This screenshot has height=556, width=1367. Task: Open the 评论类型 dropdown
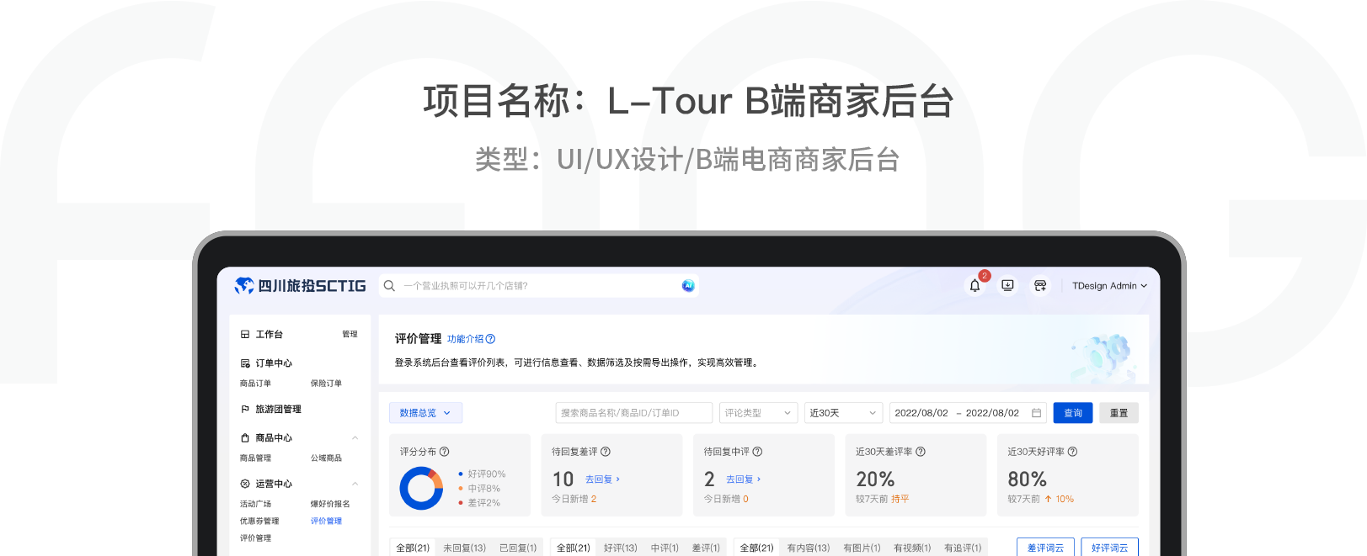click(758, 413)
